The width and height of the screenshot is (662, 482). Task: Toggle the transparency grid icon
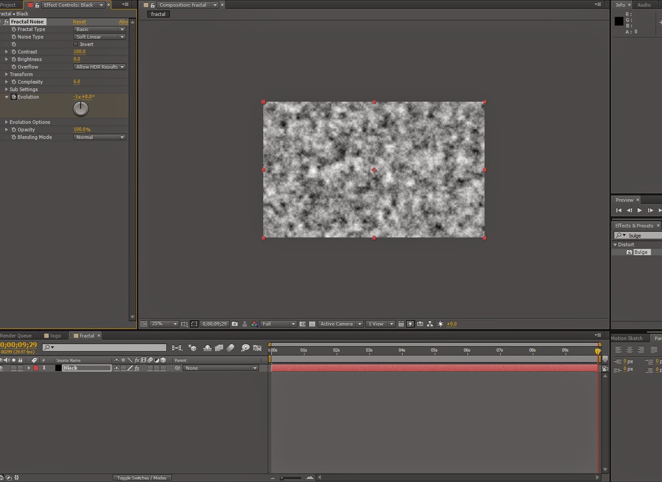(x=312, y=324)
